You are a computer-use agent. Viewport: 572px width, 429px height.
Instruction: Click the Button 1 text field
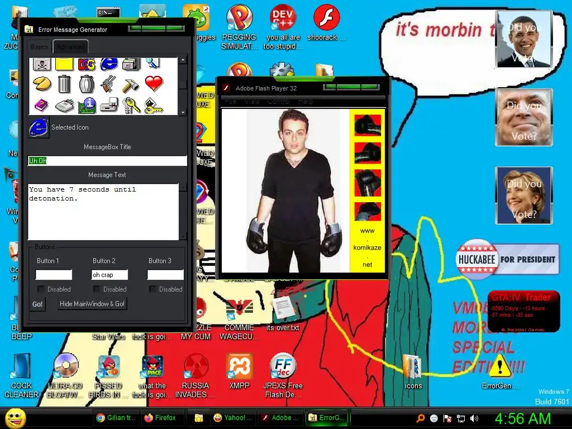pyautogui.click(x=54, y=275)
